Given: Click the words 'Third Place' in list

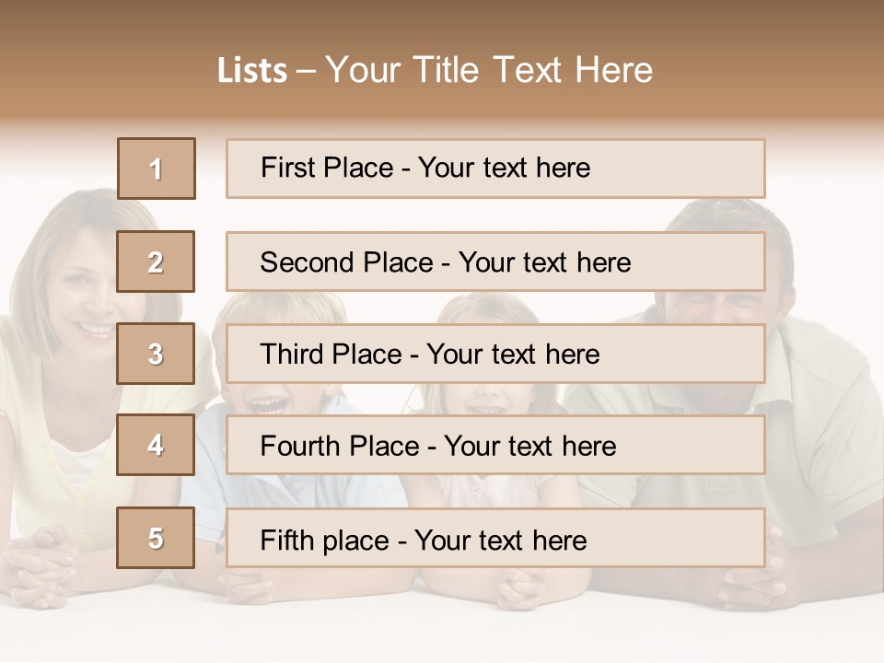Looking at the screenshot, I should 331,354.
